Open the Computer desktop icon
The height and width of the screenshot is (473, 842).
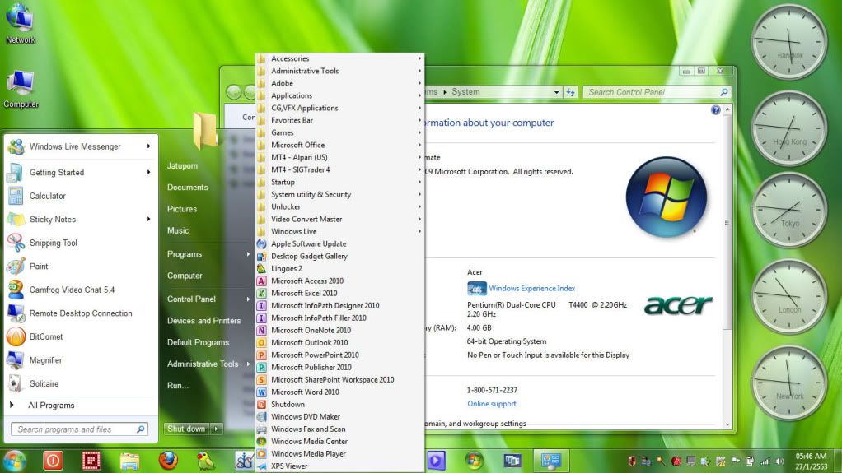(x=21, y=90)
